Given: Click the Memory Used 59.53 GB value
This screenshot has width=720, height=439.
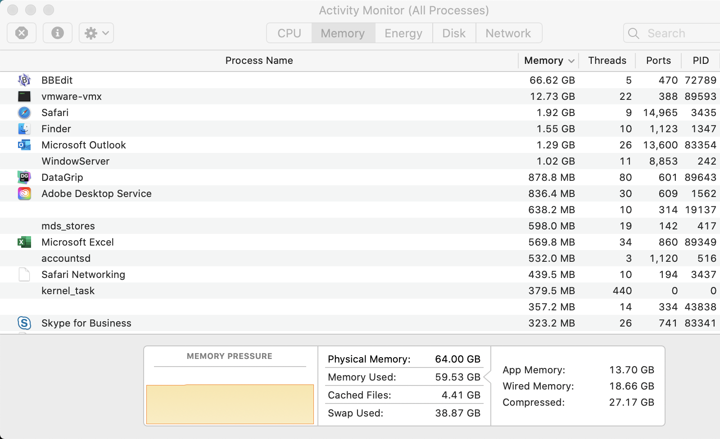Looking at the screenshot, I should [457, 377].
